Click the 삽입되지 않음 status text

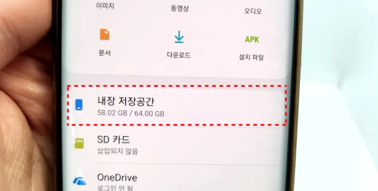point(118,151)
